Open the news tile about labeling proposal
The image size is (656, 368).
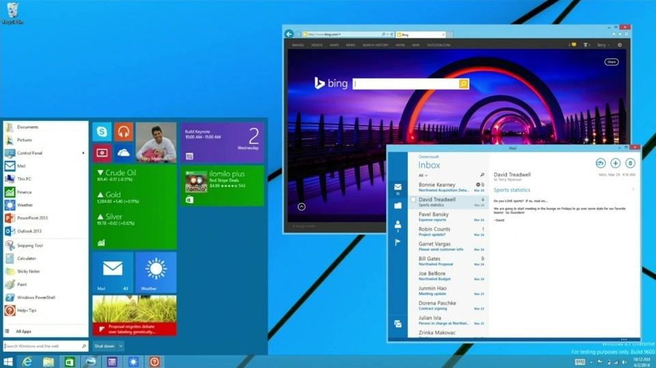pyautogui.click(x=135, y=315)
